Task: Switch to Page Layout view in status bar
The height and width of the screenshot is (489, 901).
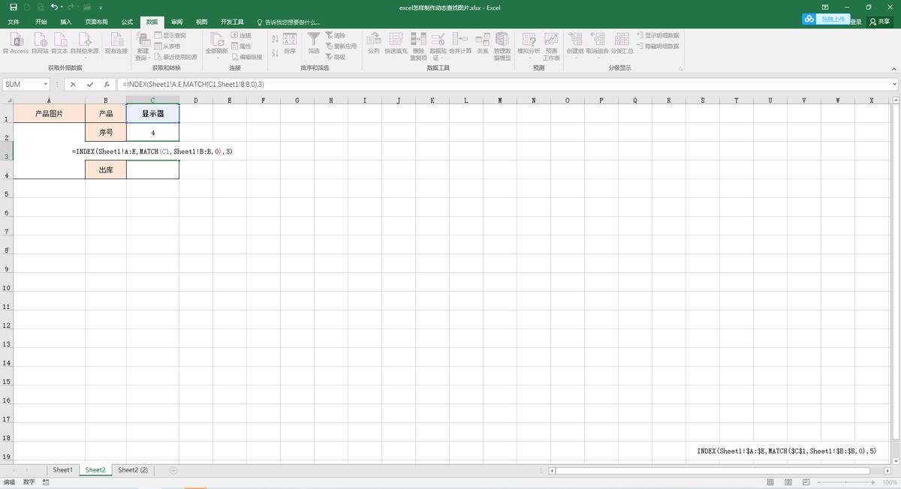Action: (787, 482)
